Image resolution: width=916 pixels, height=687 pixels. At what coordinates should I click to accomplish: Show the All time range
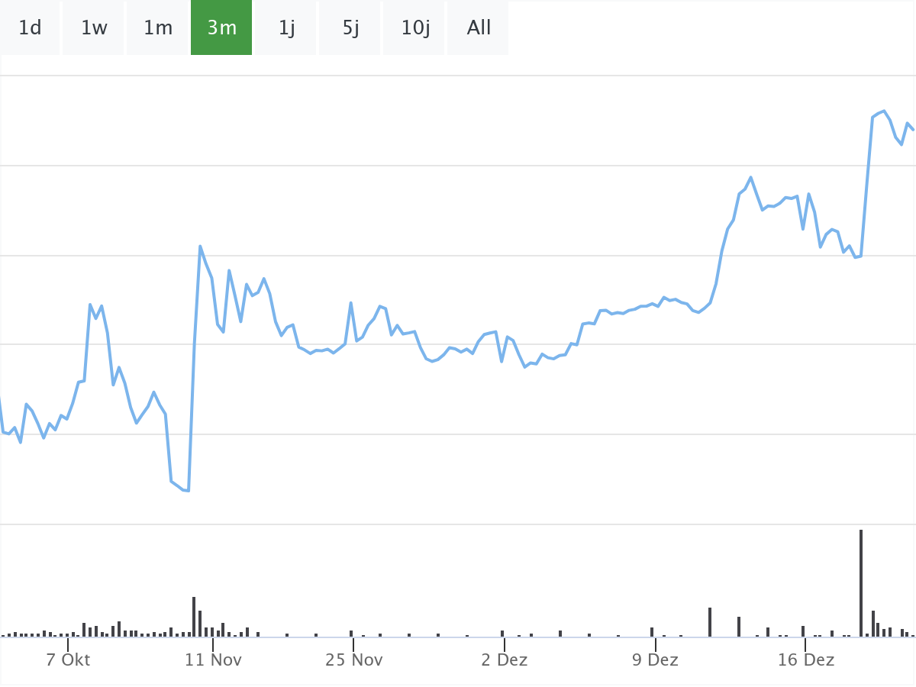point(479,28)
